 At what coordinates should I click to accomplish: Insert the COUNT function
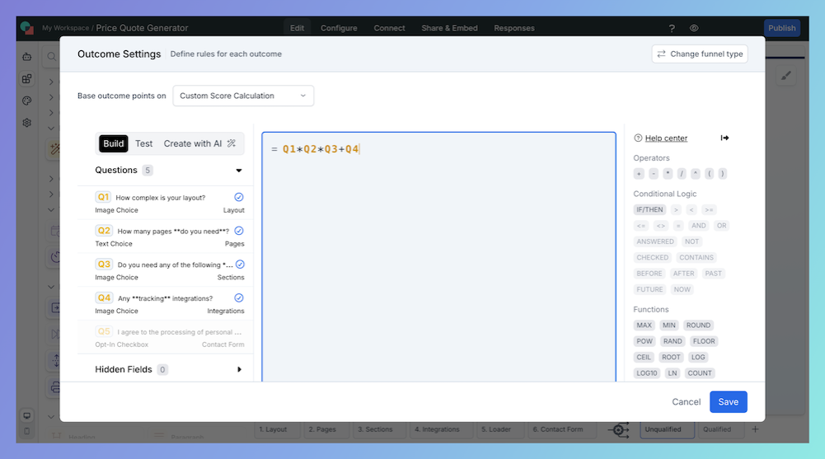[x=700, y=373]
